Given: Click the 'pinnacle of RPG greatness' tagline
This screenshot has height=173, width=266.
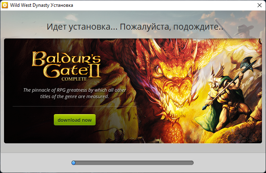Looking at the screenshot, I should [74, 93].
